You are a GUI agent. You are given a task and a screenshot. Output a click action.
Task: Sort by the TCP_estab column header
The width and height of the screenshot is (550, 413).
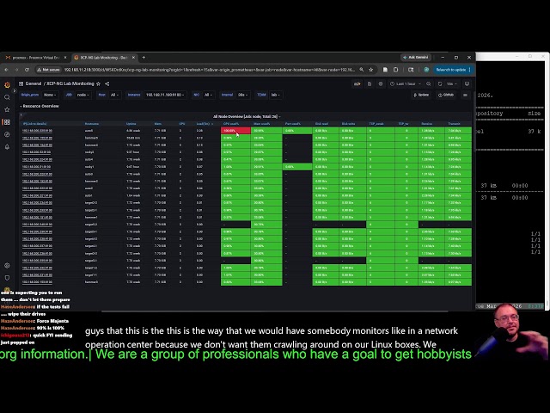[376, 124]
